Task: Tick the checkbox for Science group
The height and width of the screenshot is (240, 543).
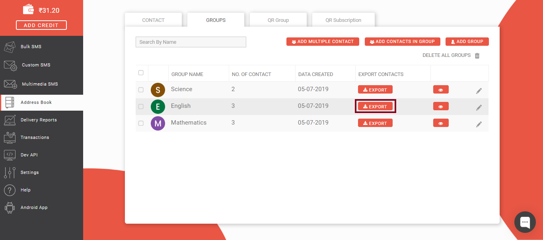Action: coord(141,90)
